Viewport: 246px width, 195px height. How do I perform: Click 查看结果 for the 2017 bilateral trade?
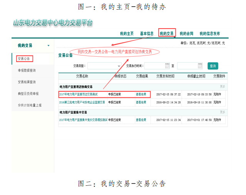(141, 94)
